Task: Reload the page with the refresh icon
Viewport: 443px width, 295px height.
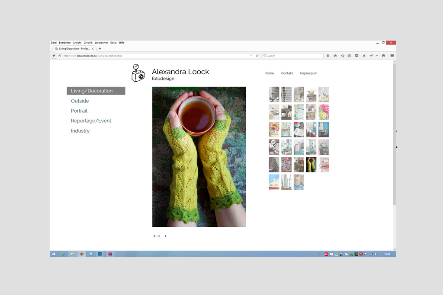Action: click(257, 56)
